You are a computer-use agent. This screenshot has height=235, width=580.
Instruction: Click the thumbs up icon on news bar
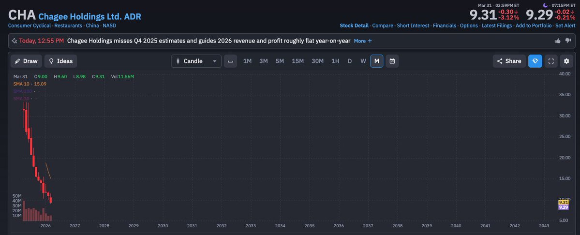tap(557, 41)
